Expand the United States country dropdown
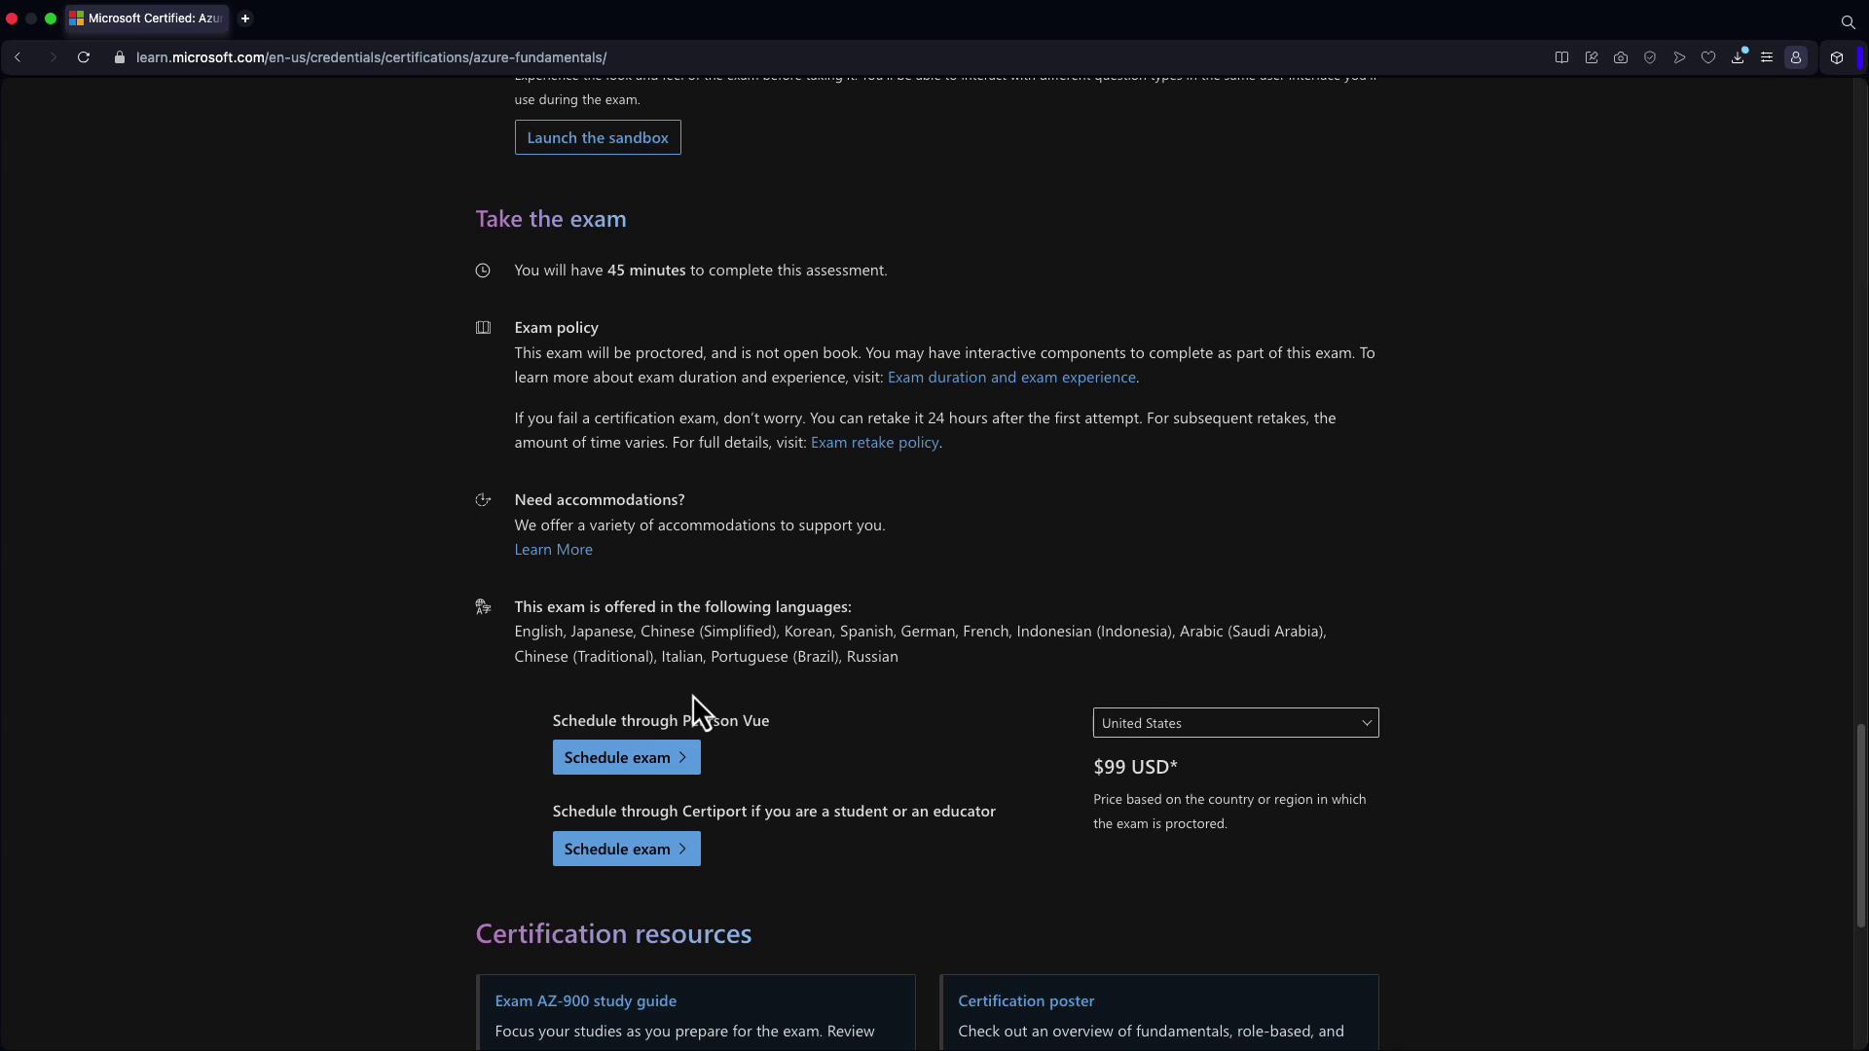Screen dimensions: 1869x1051 1235,723
